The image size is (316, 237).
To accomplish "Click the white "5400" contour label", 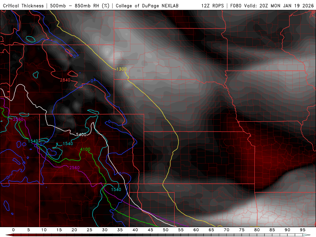I will pos(81,134).
